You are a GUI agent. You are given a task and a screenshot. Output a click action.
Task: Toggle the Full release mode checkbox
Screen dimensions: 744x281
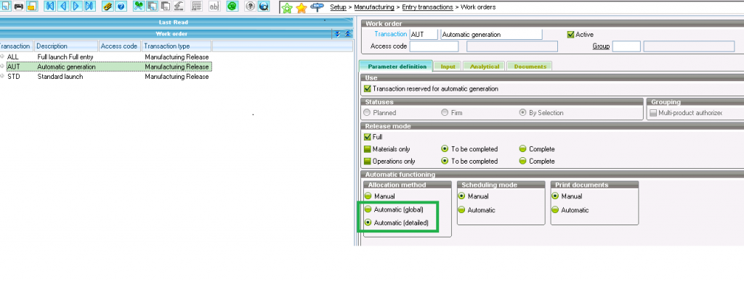click(367, 137)
